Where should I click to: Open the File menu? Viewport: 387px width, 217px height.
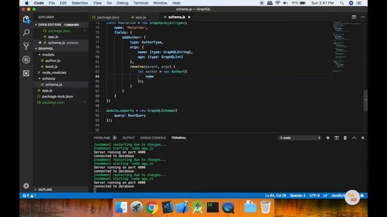click(x=52, y=3)
